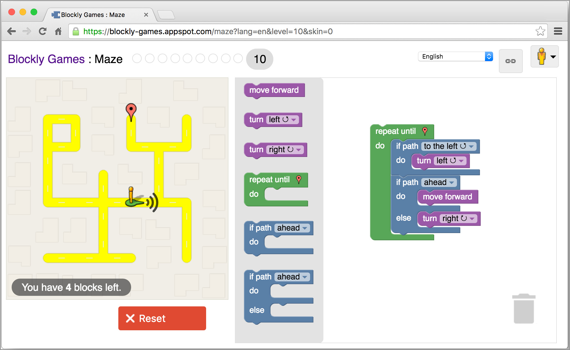Select level 2 circle
Viewport: 570px width, 350px height.
(x=150, y=59)
